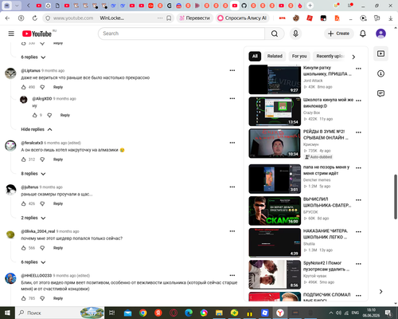
Task: Open options for 'папа не позорь меня' video
Action: click(358, 168)
